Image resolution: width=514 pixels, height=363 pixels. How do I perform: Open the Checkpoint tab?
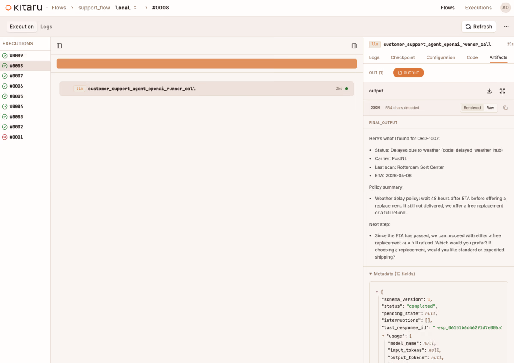(403, 57)
